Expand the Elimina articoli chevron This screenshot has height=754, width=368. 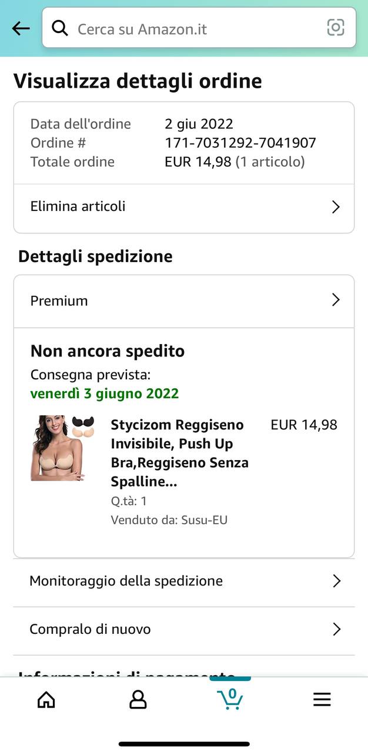point(336,207)
